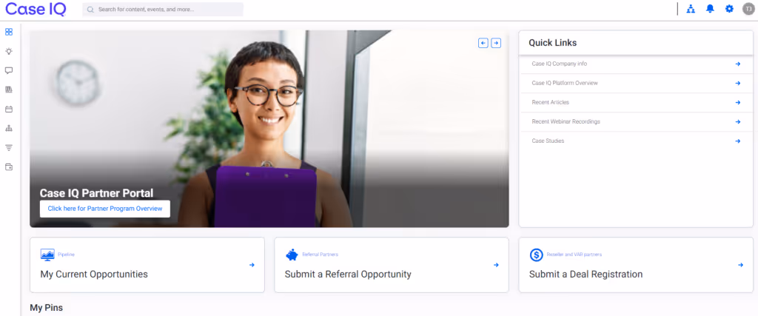Click the Case IQ logo
758x316 pixels.
click(x=36, y=9)
